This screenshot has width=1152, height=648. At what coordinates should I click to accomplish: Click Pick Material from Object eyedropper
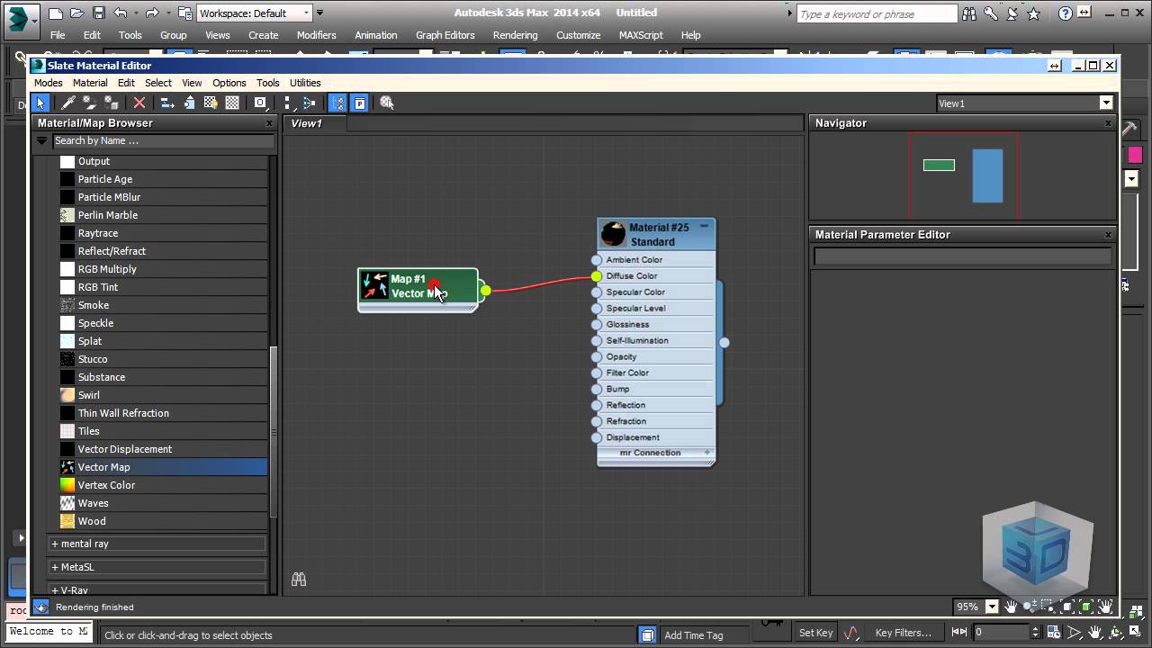click(67, 103)
